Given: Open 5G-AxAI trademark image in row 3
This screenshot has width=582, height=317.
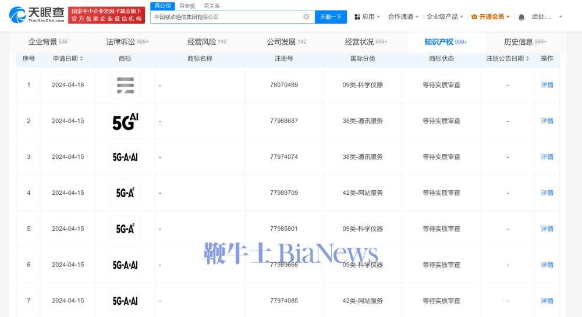Looking at the screenshot, I should 125,157.
